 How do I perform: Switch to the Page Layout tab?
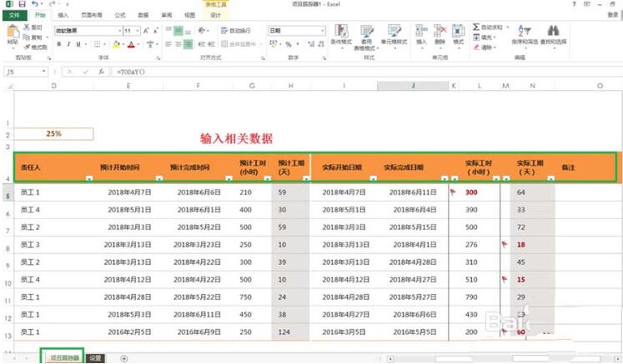point(92,15)
